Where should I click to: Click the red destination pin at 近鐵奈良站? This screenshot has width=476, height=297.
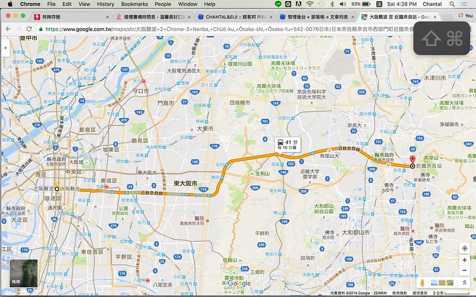[x=412, y=160]
